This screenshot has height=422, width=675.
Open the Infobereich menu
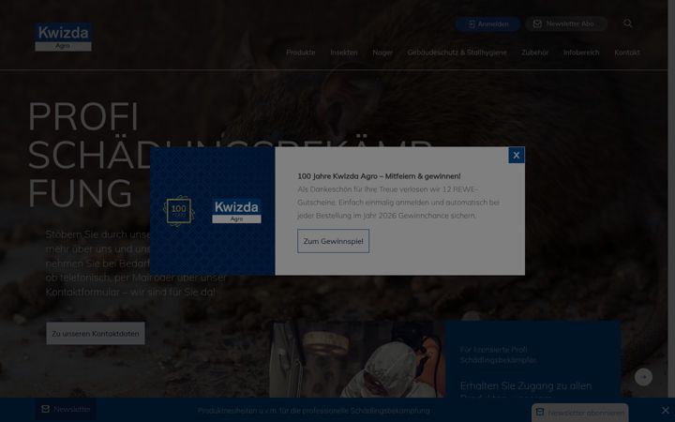pos(581,53)
